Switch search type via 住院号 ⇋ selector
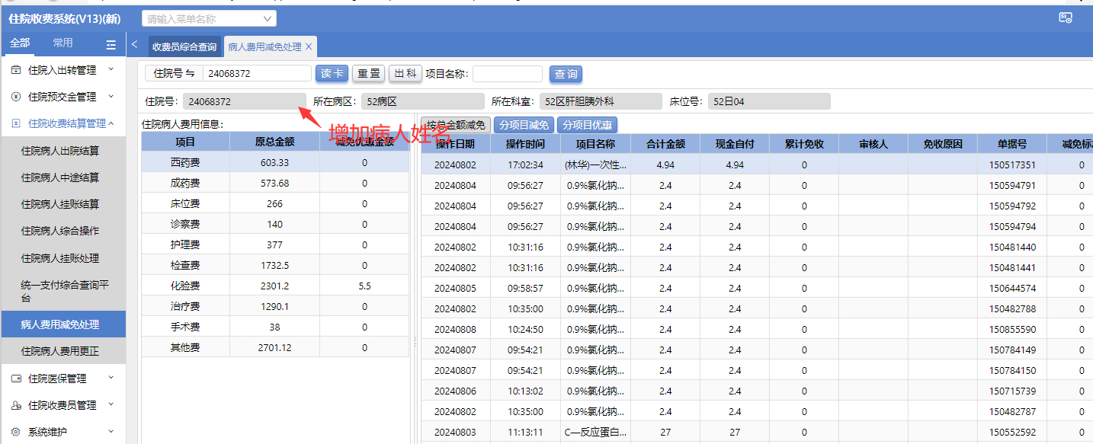The width and height of the screenshot is (1093, 444). pos(174,74)
